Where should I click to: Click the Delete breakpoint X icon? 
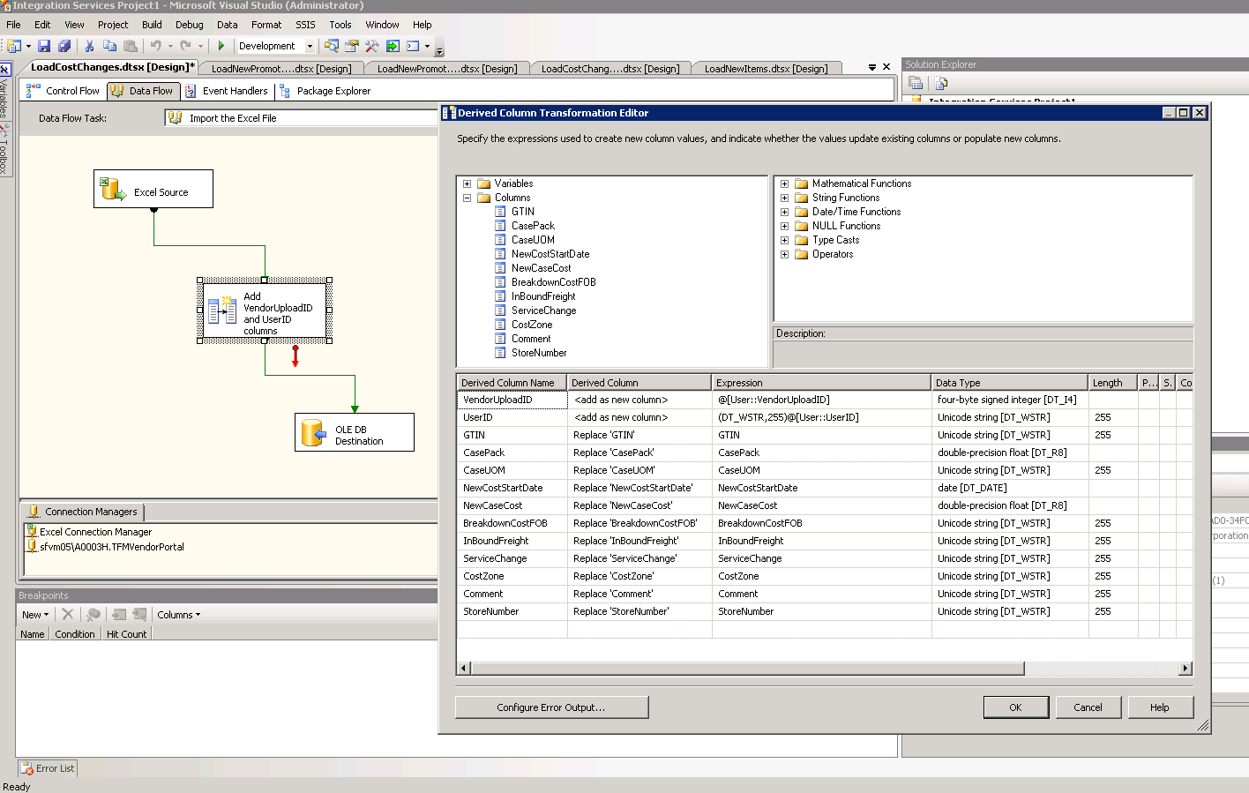tap(67, 614)
